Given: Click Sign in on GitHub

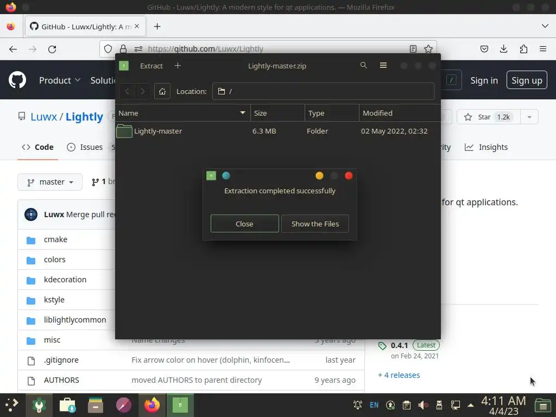Looking at the screenshot, I should point(484,80).
